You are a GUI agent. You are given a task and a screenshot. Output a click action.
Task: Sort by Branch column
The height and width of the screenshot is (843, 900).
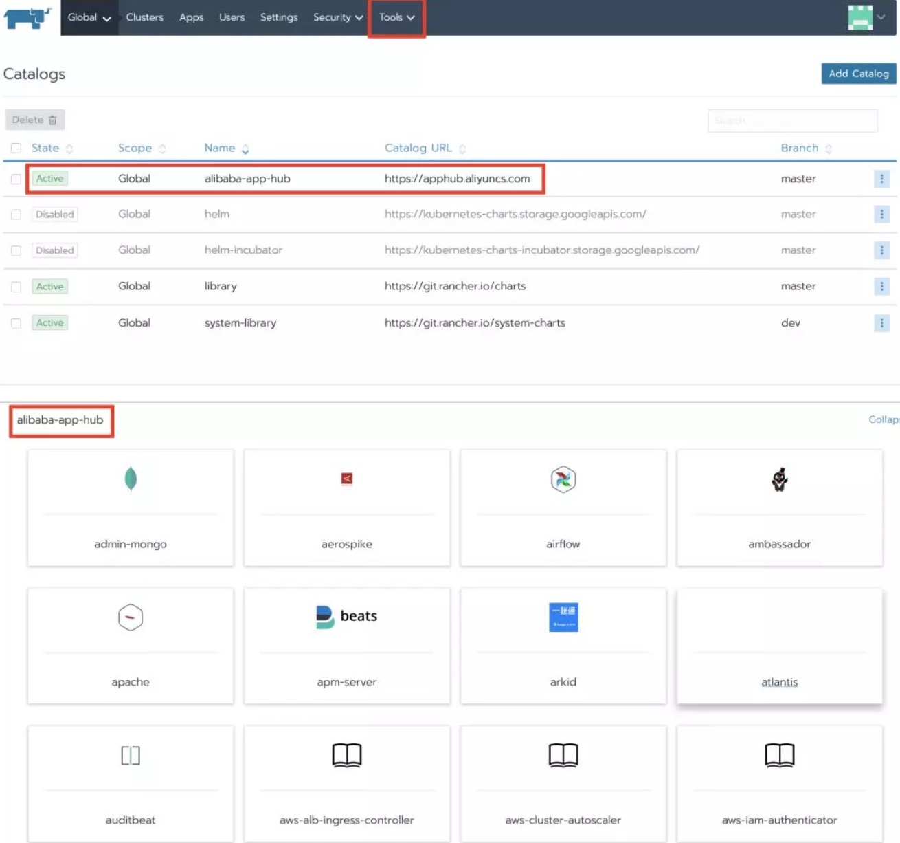807,148
